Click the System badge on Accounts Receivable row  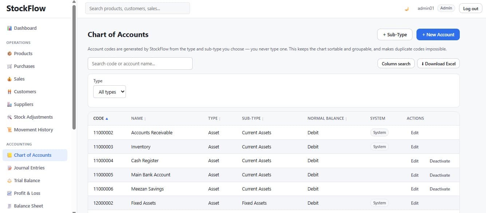pos(379,133)
